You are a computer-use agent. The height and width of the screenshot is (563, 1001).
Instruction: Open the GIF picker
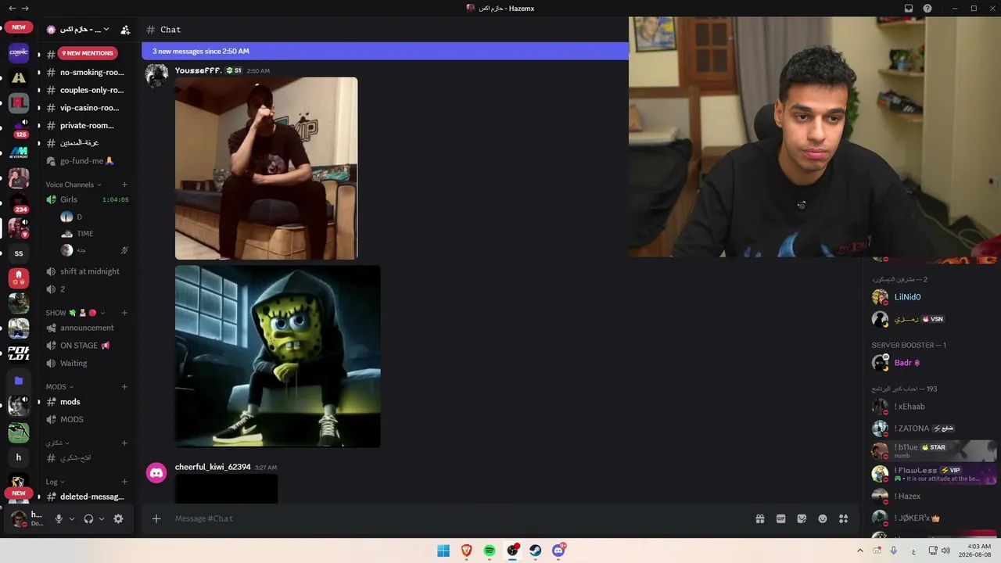point(780,518)
